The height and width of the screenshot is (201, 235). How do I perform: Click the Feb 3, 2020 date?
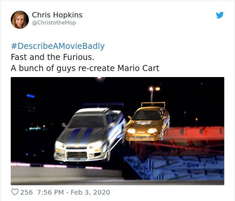pos(90,192)
